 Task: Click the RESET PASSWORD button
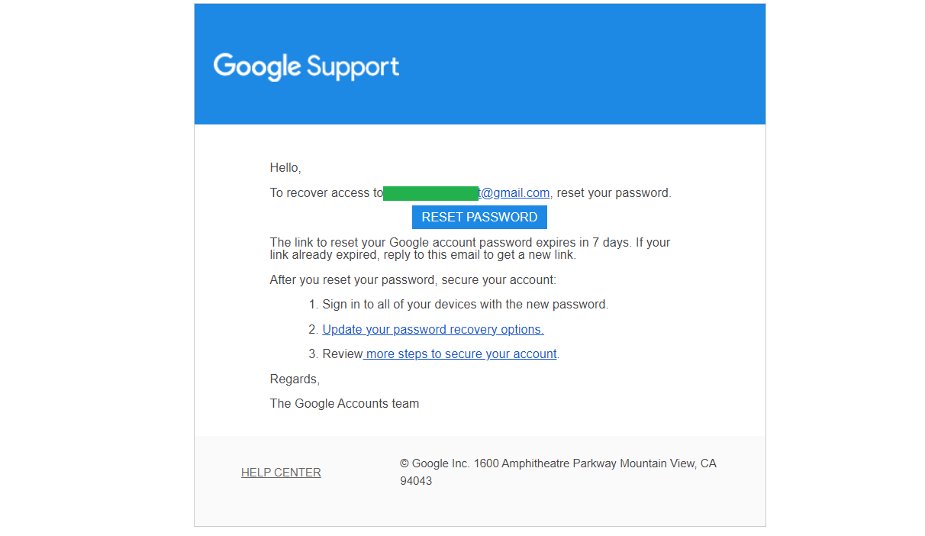pos(479,217)
